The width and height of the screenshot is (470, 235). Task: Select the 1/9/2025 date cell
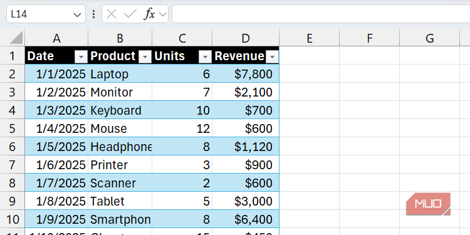pos(56,219)
